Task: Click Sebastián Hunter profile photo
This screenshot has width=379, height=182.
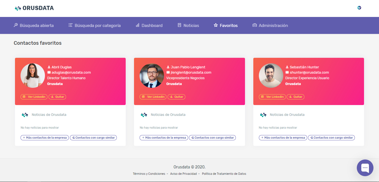Action: pos(271,76)
